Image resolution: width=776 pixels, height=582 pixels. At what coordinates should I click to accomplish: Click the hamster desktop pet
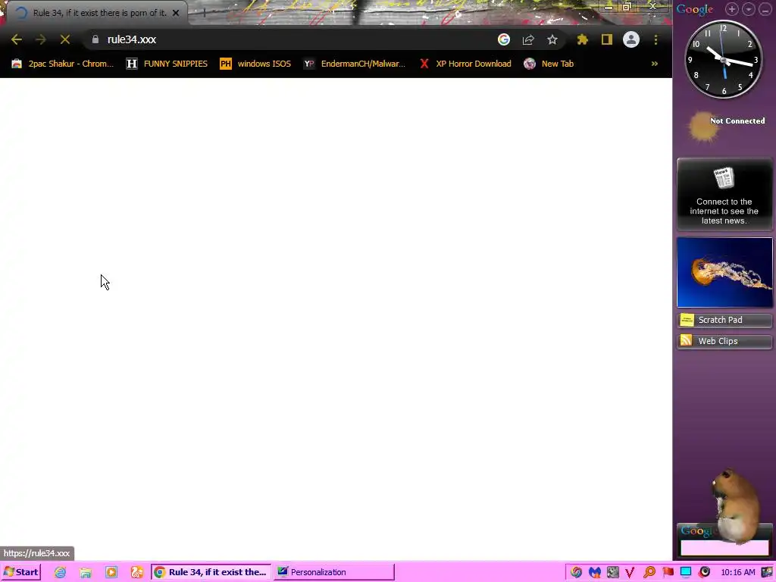pos(737,507)
